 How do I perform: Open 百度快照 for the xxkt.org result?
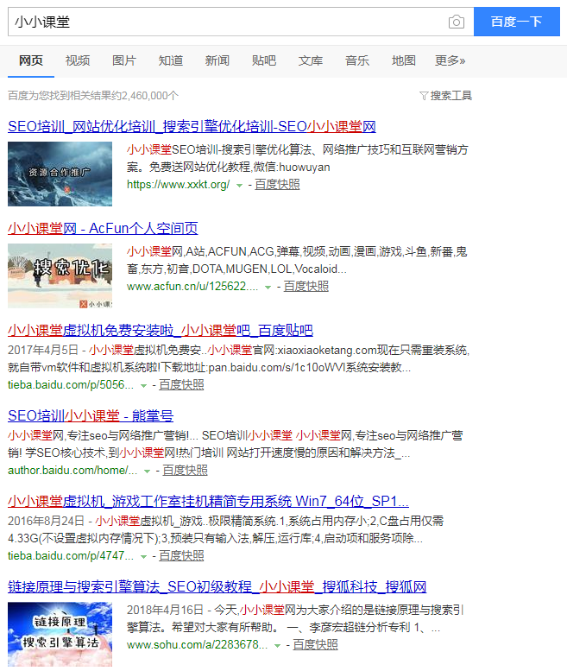click(277, 185)
